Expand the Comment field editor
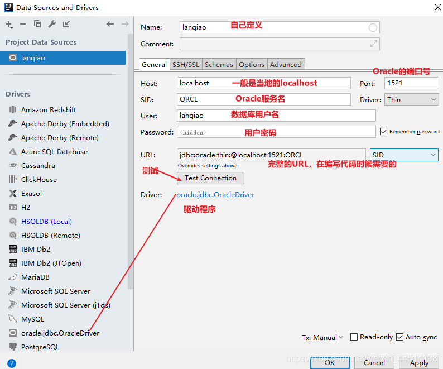 pyautogui.click(x=373, y=44)
